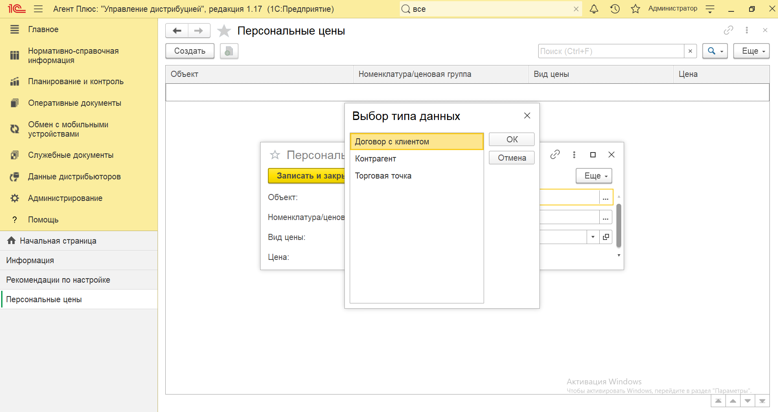Expand Вид цены dropdown arrow
The width and height of the screenshot is (778, 412).
coord(593,237)
